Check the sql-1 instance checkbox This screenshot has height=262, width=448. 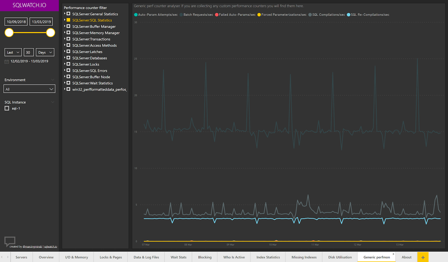tap(7, 108)
